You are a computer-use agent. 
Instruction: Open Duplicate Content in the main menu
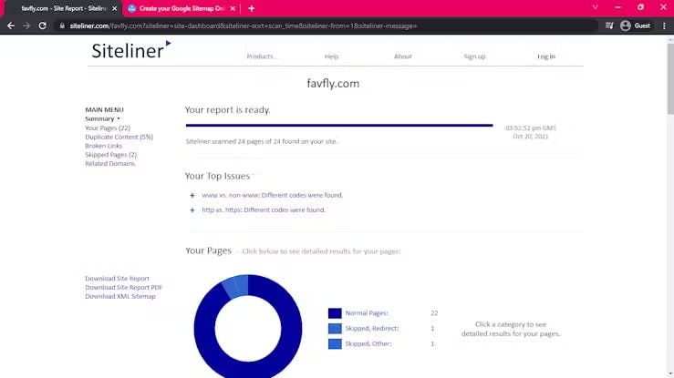pos(119,137)
